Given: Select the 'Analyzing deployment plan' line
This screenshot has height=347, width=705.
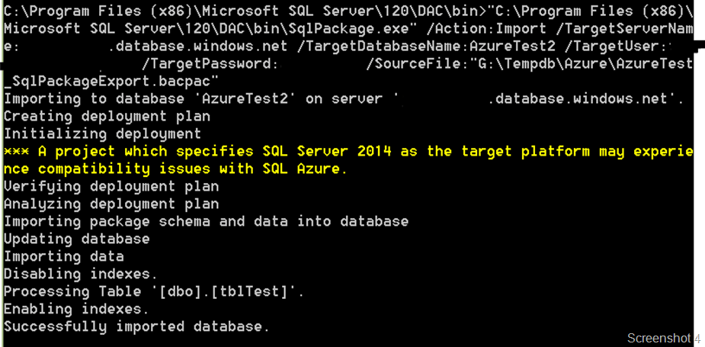Looking at the screenshot, I should [111, 204].
